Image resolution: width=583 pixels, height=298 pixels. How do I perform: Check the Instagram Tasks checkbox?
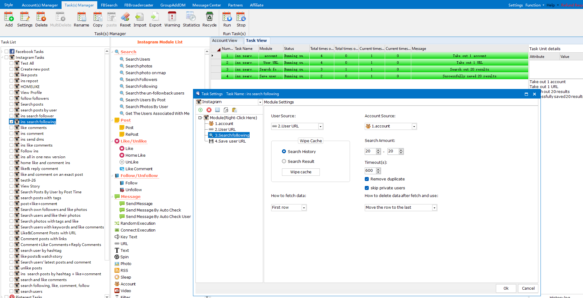point(6,57)
